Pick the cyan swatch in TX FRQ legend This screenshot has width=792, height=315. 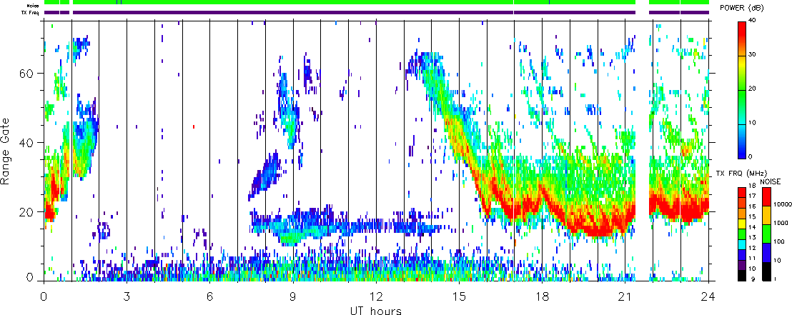click(x=742, y=245)
